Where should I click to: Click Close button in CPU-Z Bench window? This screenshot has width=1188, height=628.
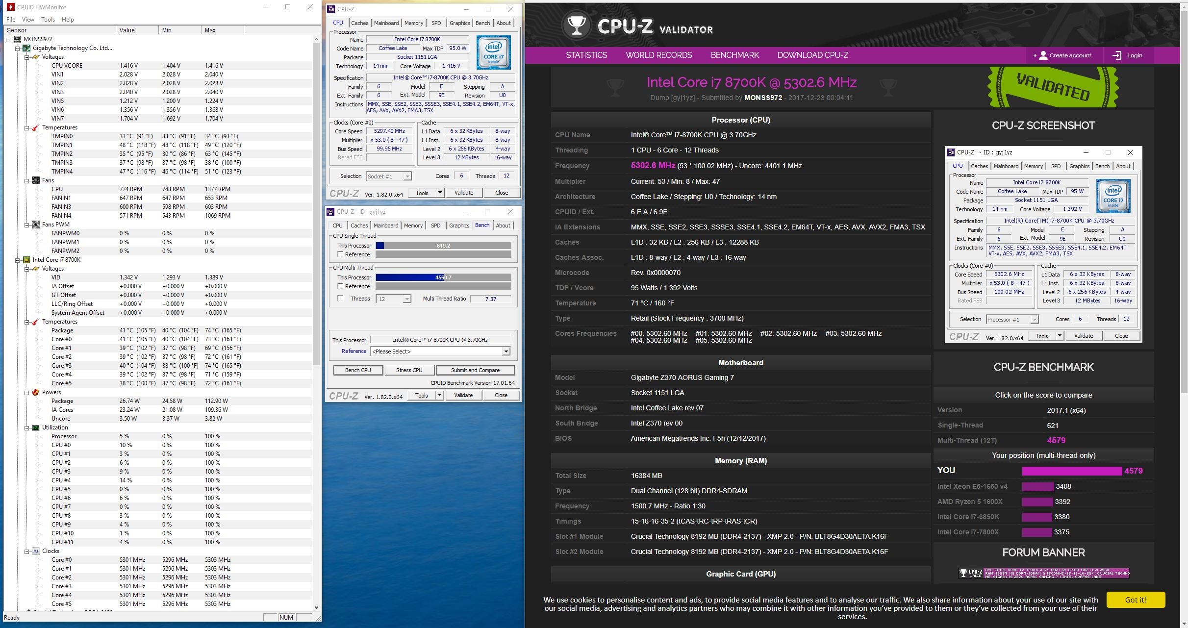click(x=501, y=395)
